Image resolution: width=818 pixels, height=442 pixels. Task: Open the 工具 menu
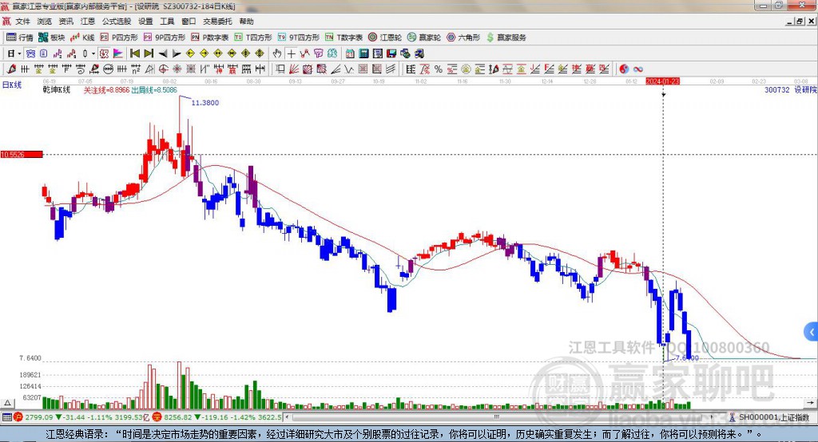(x=167, y=22)
